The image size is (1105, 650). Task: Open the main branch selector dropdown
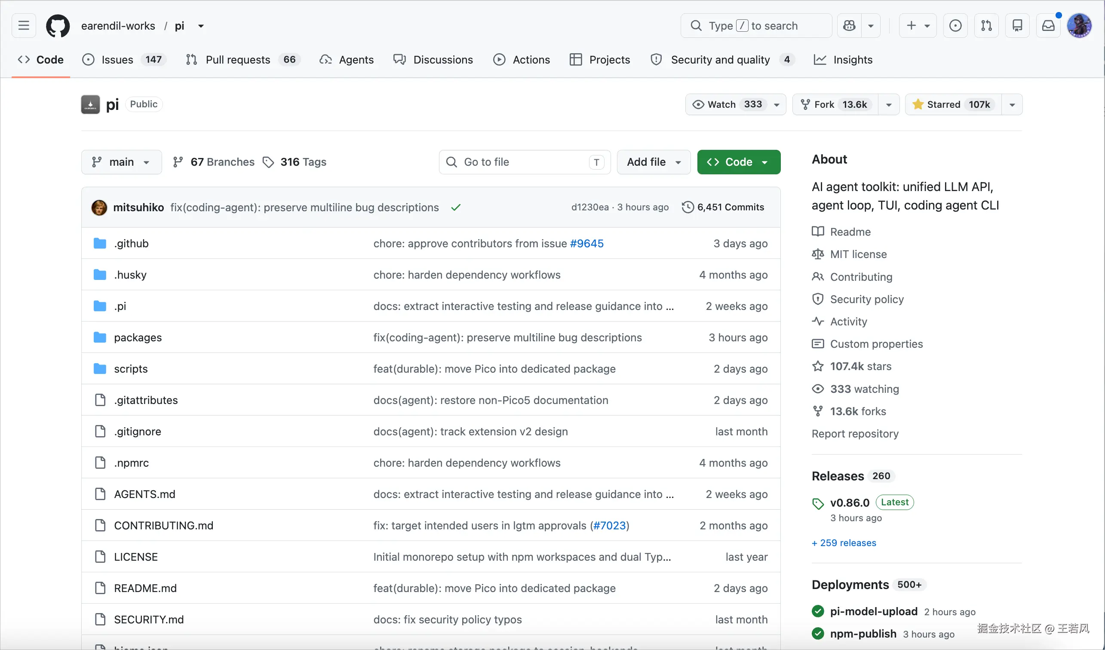pos(122,162)
